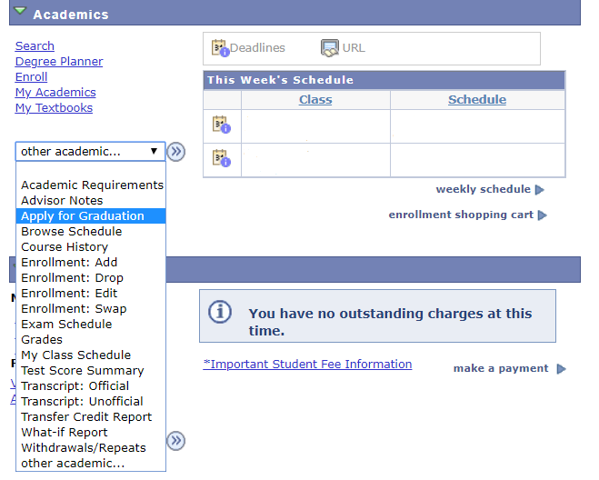This screenshot has width=599, height=480.
Task: Click the go button beside other academic dropdown
Action: [175, 152]
